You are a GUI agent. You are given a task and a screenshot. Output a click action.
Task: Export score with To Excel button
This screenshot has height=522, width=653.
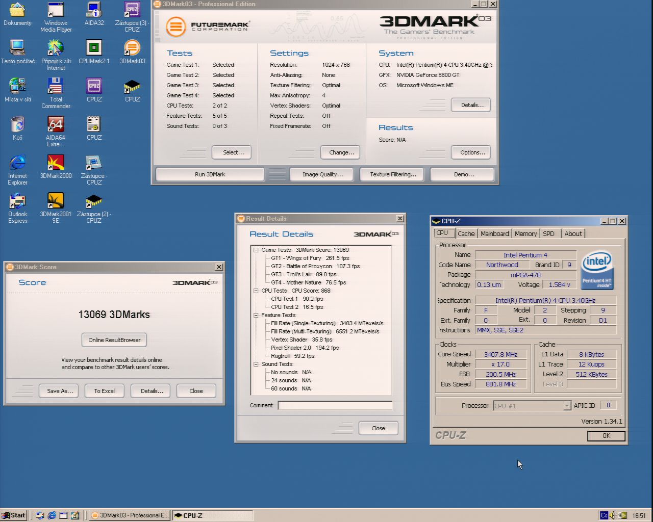click(104, 391)
